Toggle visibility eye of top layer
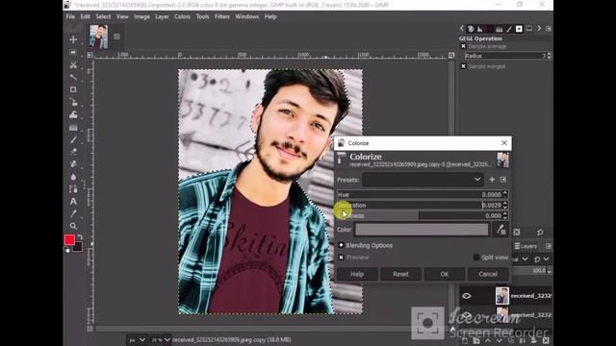The height and width of the screenshot is (346, 616). click(x=466, y=296)
